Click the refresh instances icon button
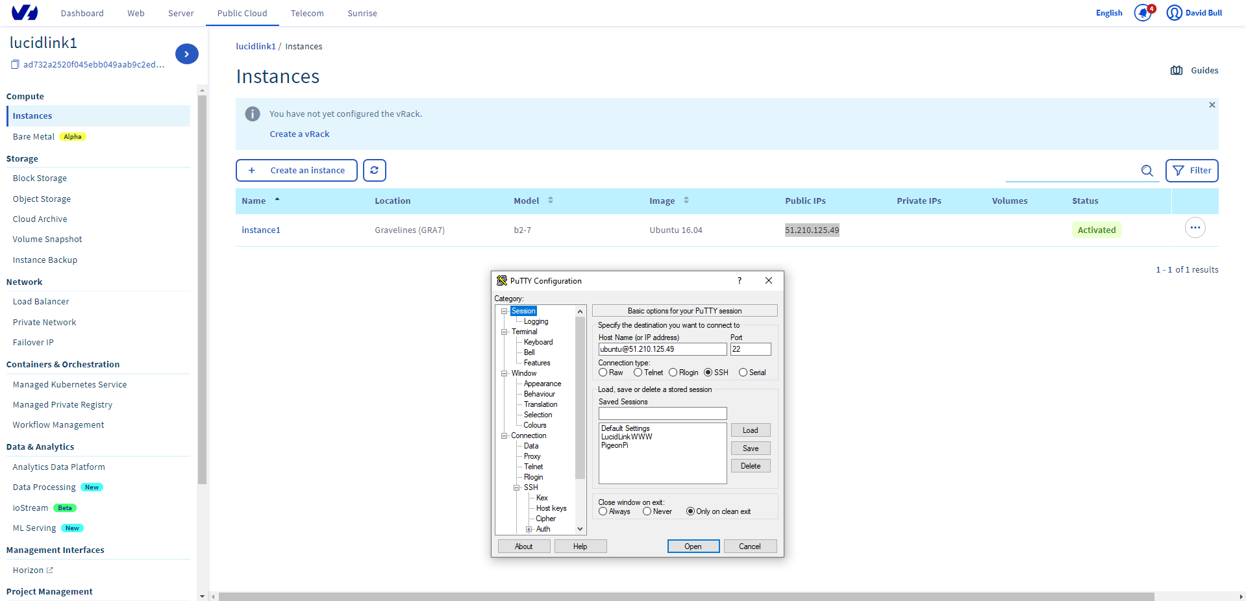 tap(374, 170)
